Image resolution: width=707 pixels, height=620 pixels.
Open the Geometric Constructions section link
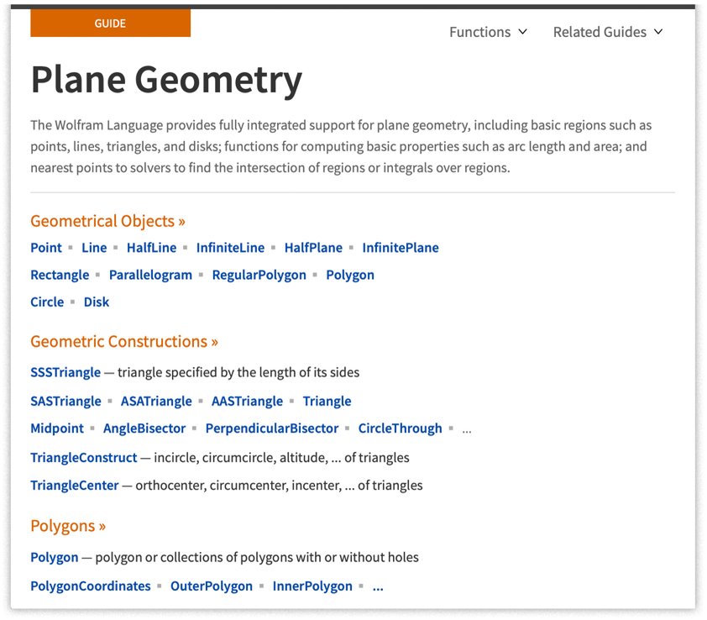(x=124, y=342)
